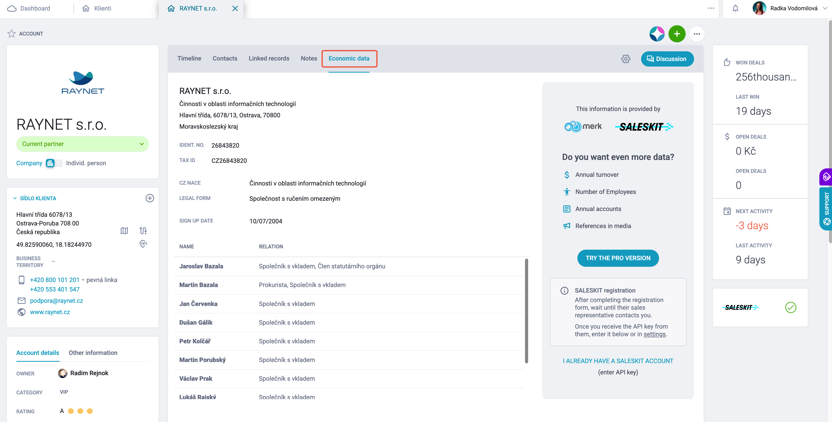Click the ident. no. value 26843820
This screenshot has height=422, width=832.
pyautogui.click(x=225, y=145)
